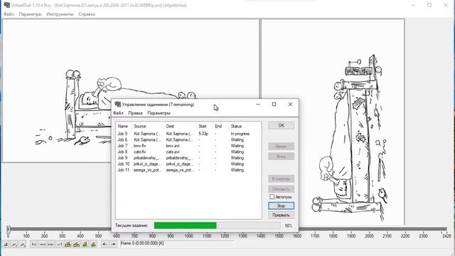Step backward one frame using toolbar icon
The width and height of the screenshot is (455, 256).
(x=42, y=245)
